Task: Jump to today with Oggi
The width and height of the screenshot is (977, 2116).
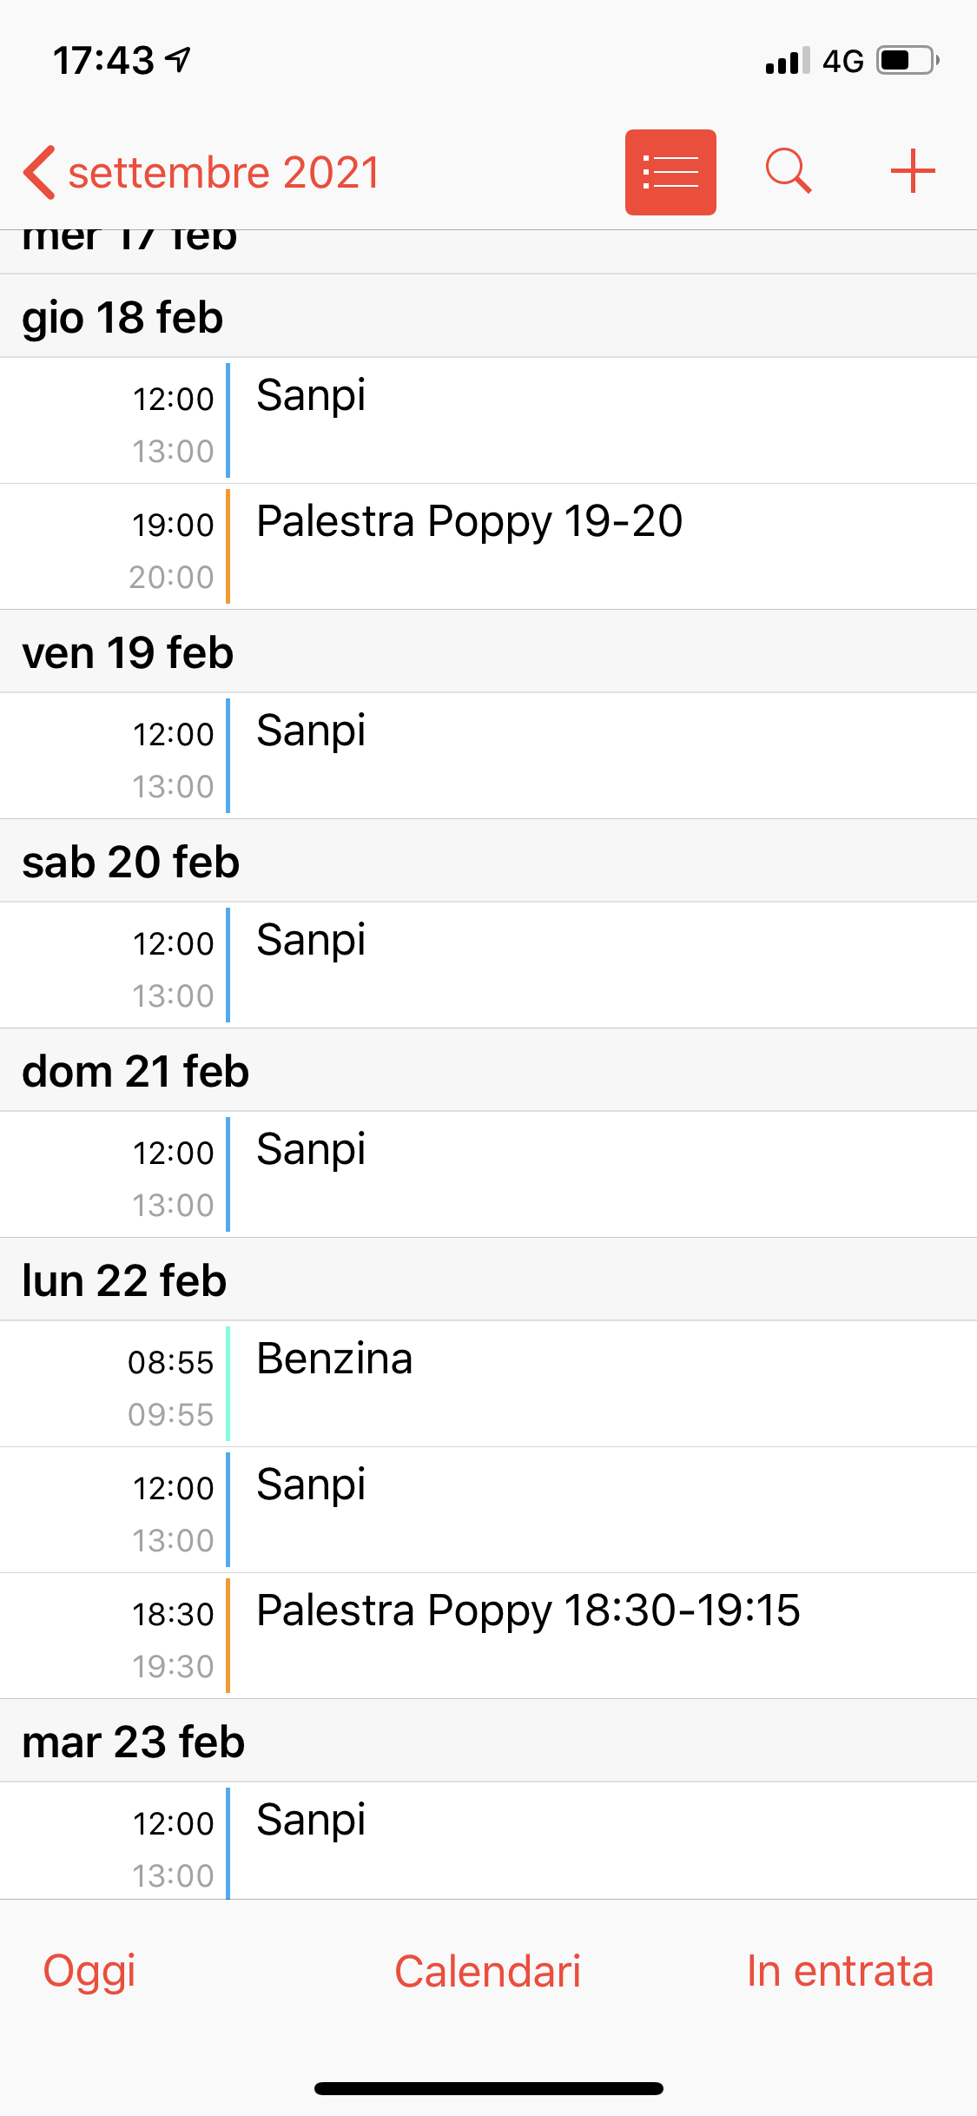Action: click(89, 1971)
